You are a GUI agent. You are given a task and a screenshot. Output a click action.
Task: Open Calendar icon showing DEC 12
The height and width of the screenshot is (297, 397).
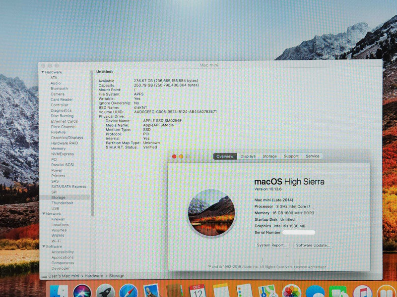click(x=198, y=291)
